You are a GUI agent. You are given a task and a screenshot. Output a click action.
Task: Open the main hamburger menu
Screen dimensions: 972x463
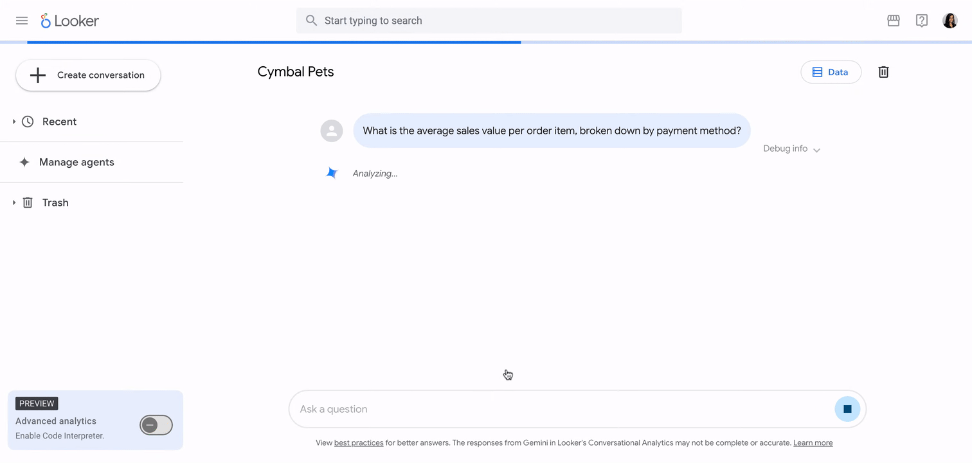point(22,21)
